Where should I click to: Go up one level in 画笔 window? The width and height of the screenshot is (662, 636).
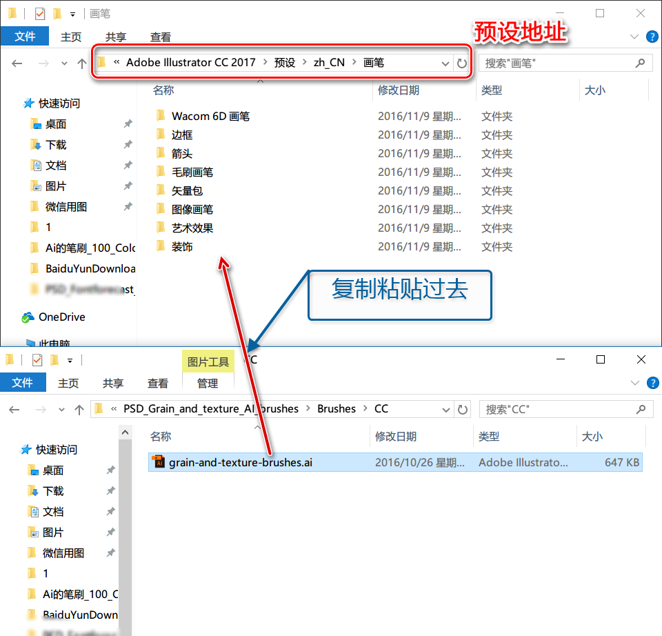pos(82,63)
